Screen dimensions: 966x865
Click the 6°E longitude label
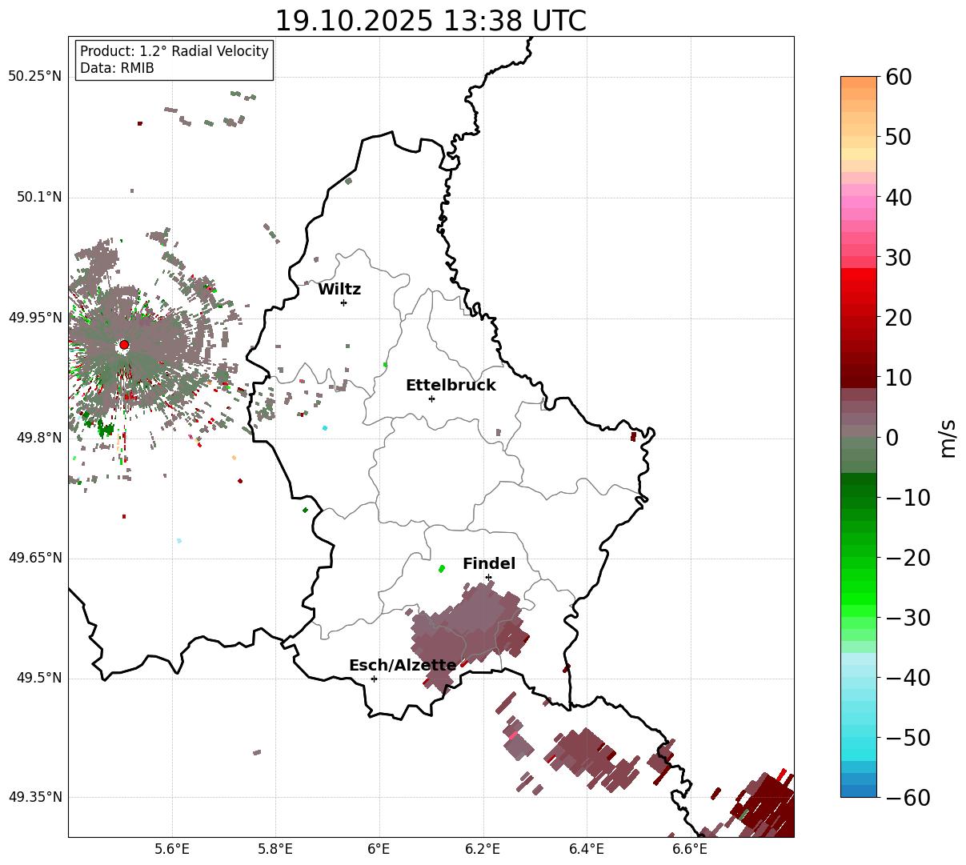[379, 850]
